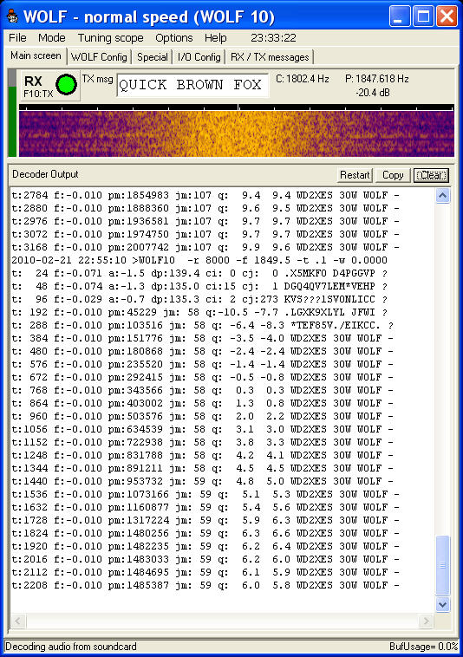The width and height of the screenshot is (463, 657).
Task: Click the P: 1847.618 Hz readout
Action: click(x=376, y=79)
